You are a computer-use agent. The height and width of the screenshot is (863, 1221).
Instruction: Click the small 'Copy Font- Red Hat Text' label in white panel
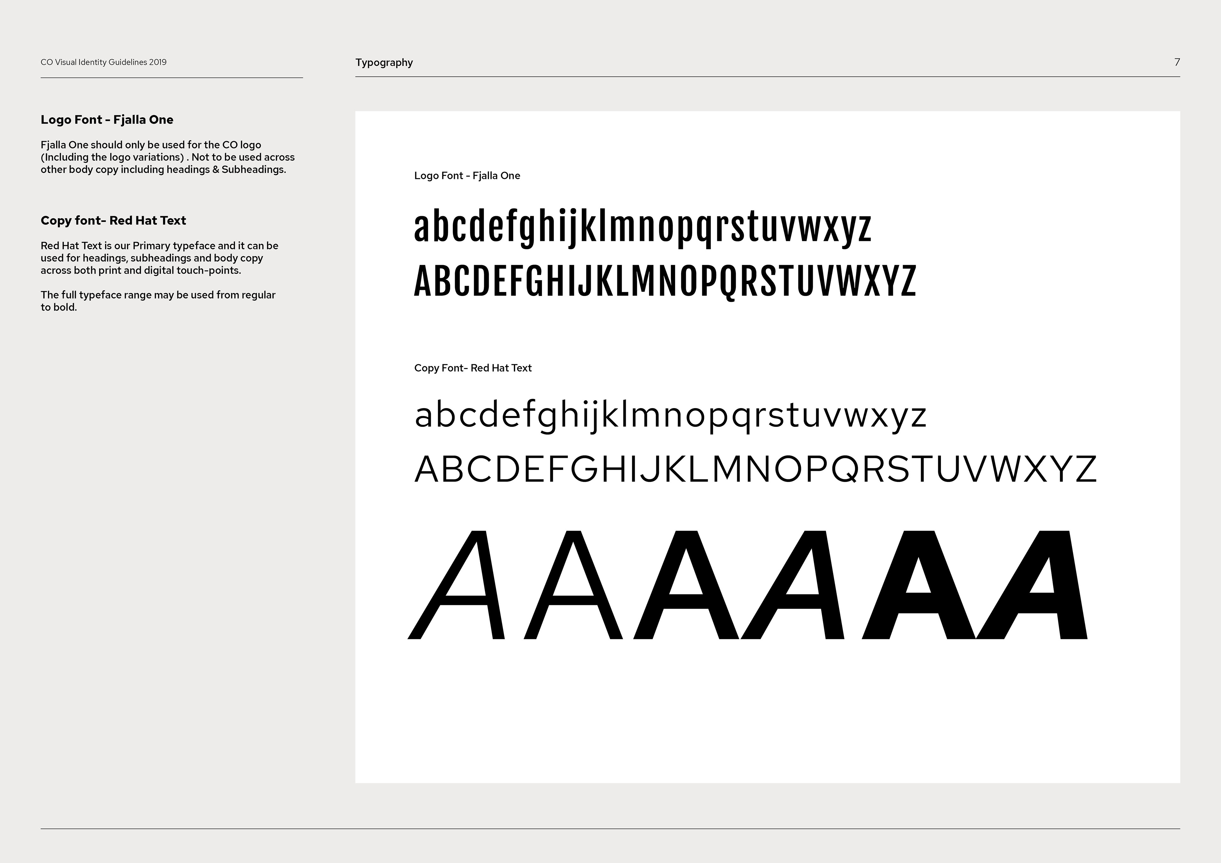click(x=473, y=368)
